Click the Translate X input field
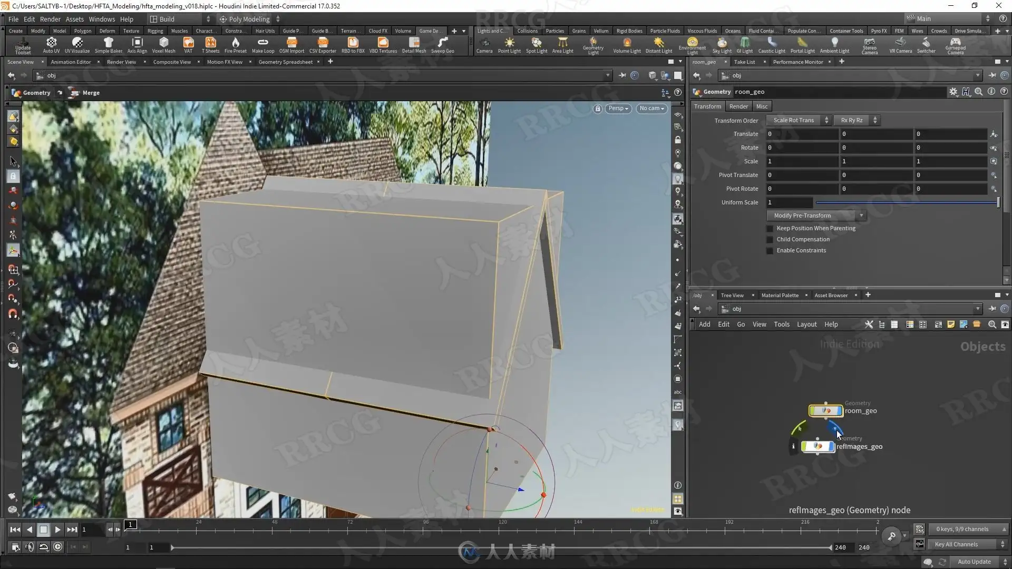Viewport: 1012px width, 569px height. coord(801,134)
